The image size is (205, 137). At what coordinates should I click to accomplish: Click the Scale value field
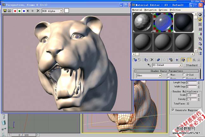[192, 95]
